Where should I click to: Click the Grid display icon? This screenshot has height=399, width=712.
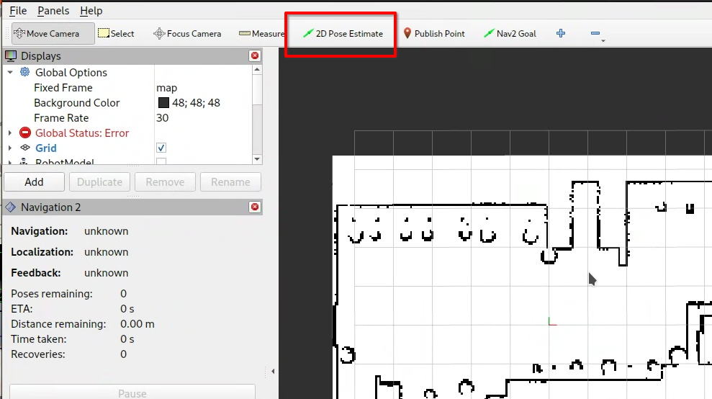point(25,148)
